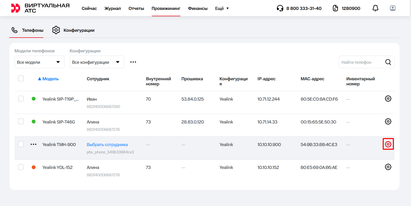Expand the 'Все модели' dropdown
The image size is (411, 206).
click(39, 62)
